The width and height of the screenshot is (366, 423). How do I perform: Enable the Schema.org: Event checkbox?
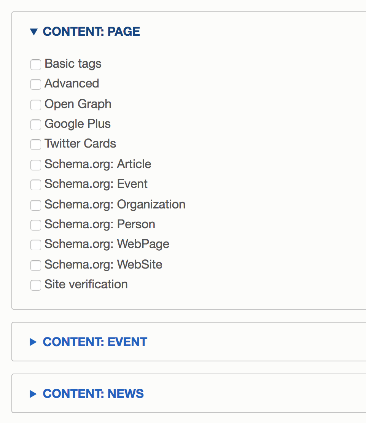pyautogui.click(x=36, y=185)
